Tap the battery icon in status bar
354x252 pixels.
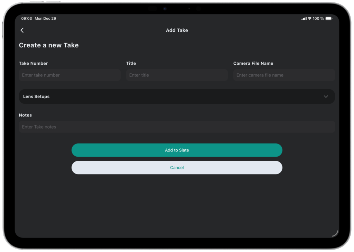coord(328,19)
